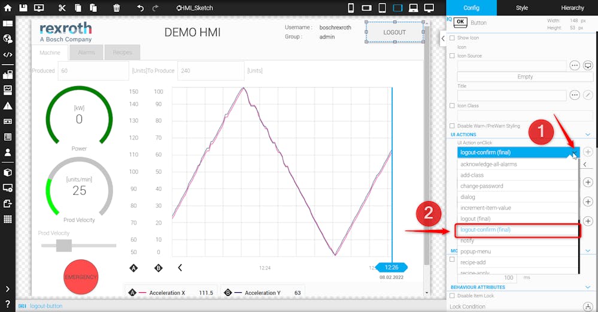598x312 pixels.
Task: Switch to desktop monitor preview size
Action: 429,8
